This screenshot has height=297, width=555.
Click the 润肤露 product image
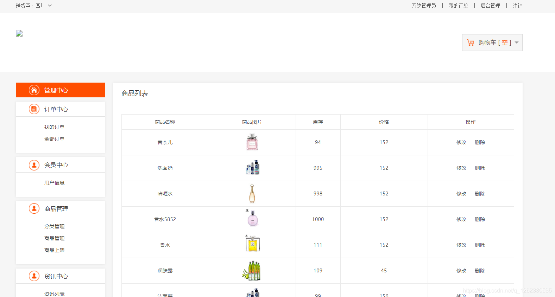pyautogui.click(x=252, y=271)
